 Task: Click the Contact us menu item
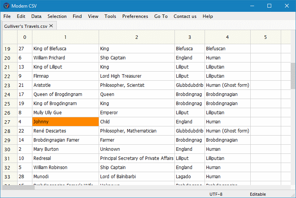(x=185, y=16)
